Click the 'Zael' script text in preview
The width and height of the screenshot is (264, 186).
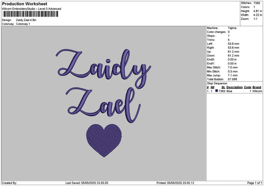pyautogui.click(x=104, y=105)
